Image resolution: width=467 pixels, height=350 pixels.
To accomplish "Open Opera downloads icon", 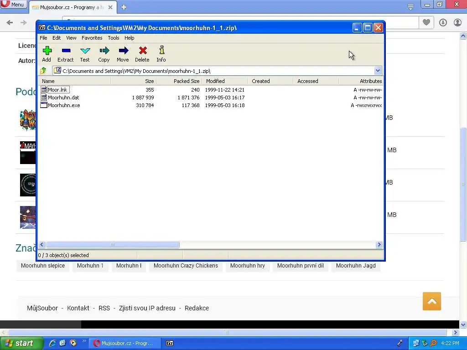I will [x=443, y=22].
